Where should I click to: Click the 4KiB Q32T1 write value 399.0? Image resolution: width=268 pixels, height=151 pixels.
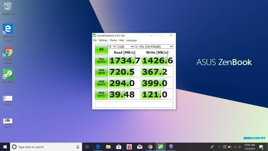pyautogui.click(x=157, y=83)
